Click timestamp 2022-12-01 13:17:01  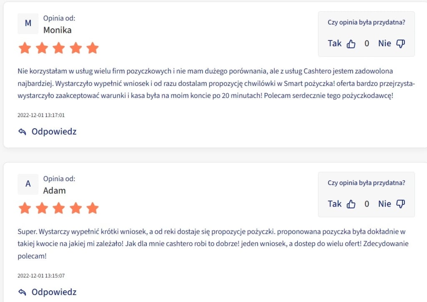pyautogui.click(x=41, y=115)
